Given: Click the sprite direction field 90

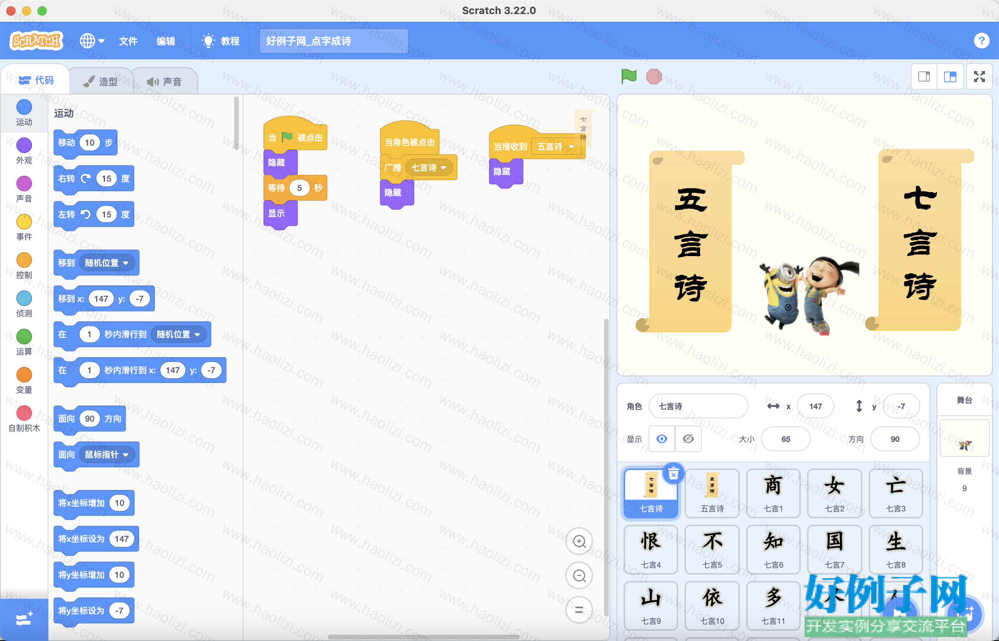Looking at the screenshot, I should point(895,439).
